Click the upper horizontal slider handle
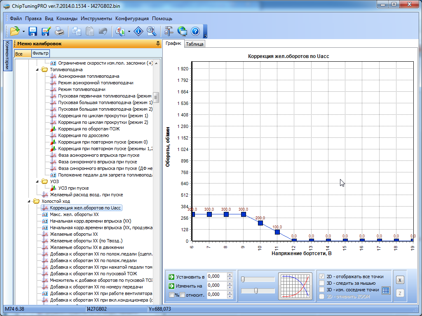The height and width of the screenshot is (316, 422). coord(243,279)
